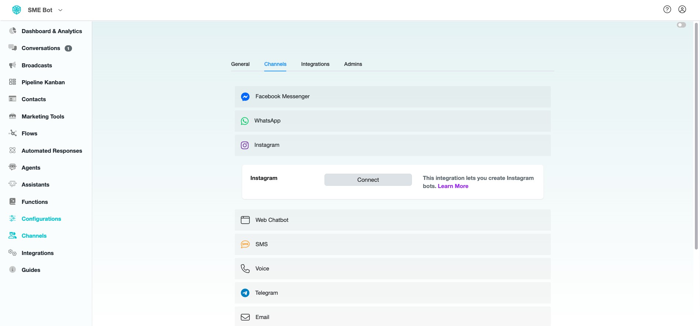The image size is (700, 326).
Task: Open the help question mark icon
Action: click(x=667, y=10)
